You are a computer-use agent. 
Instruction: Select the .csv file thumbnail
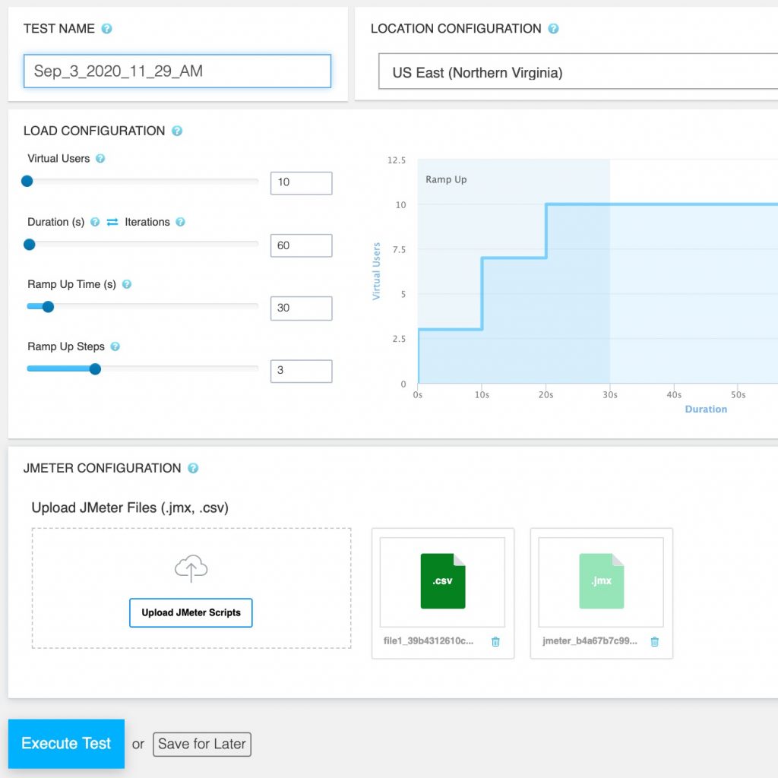click(442, 581)
